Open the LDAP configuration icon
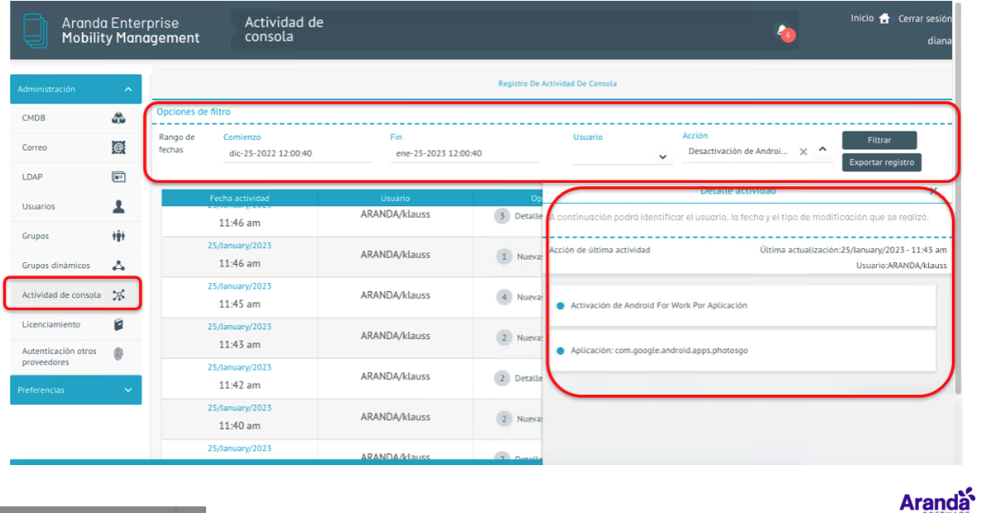 [x=118, y=177]
